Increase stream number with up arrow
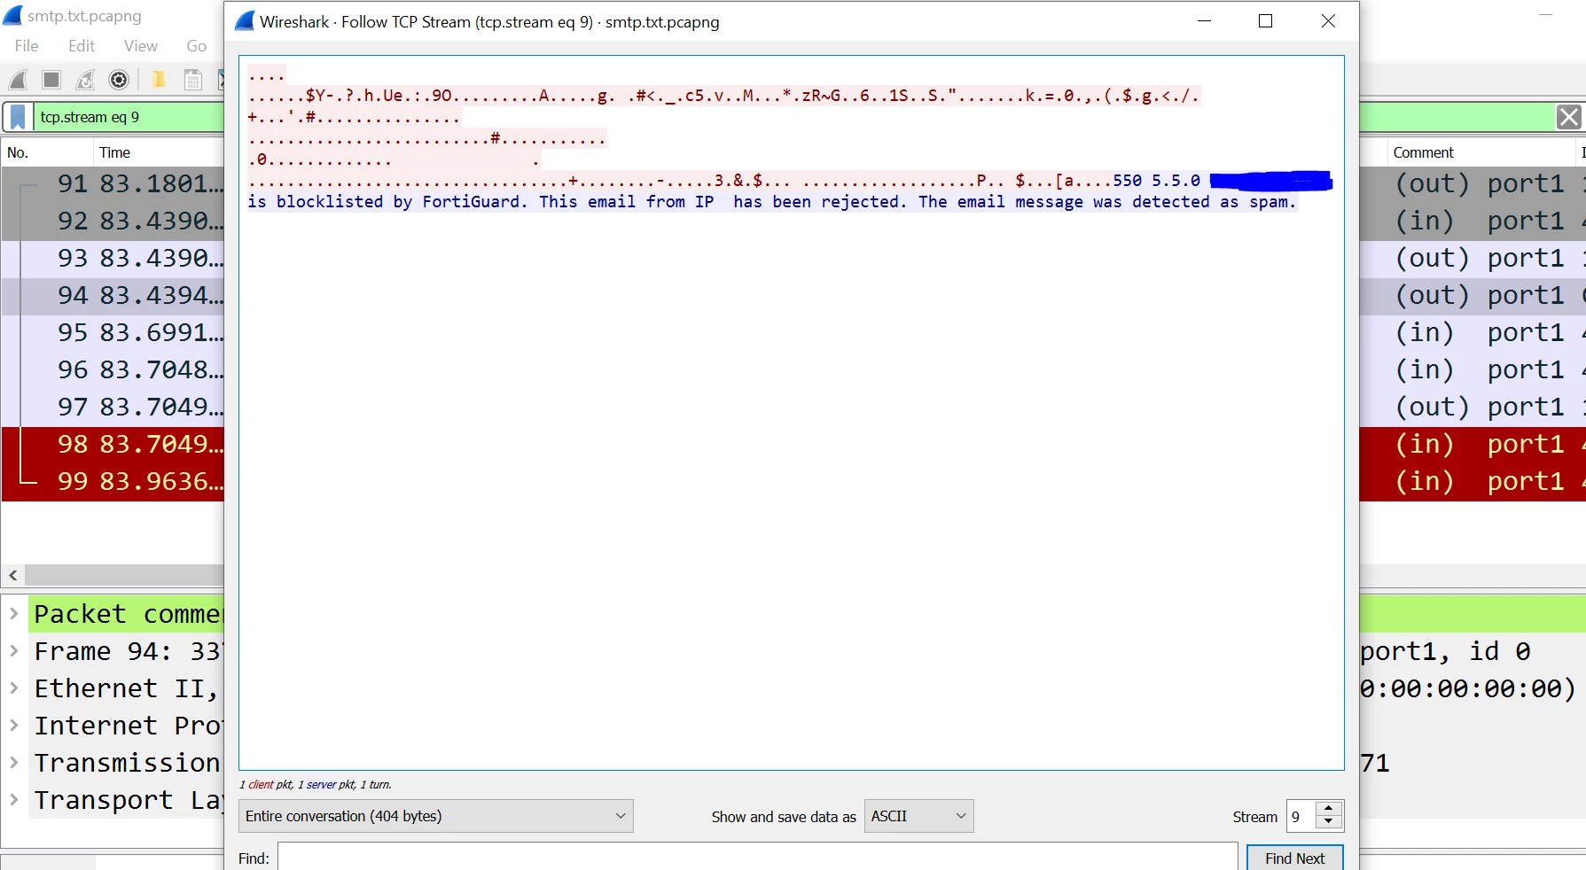1586x870 pixels. tap(1328, 809)
